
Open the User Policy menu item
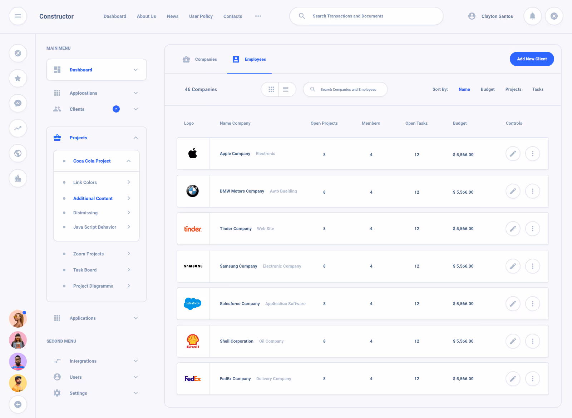click(201, 16)
